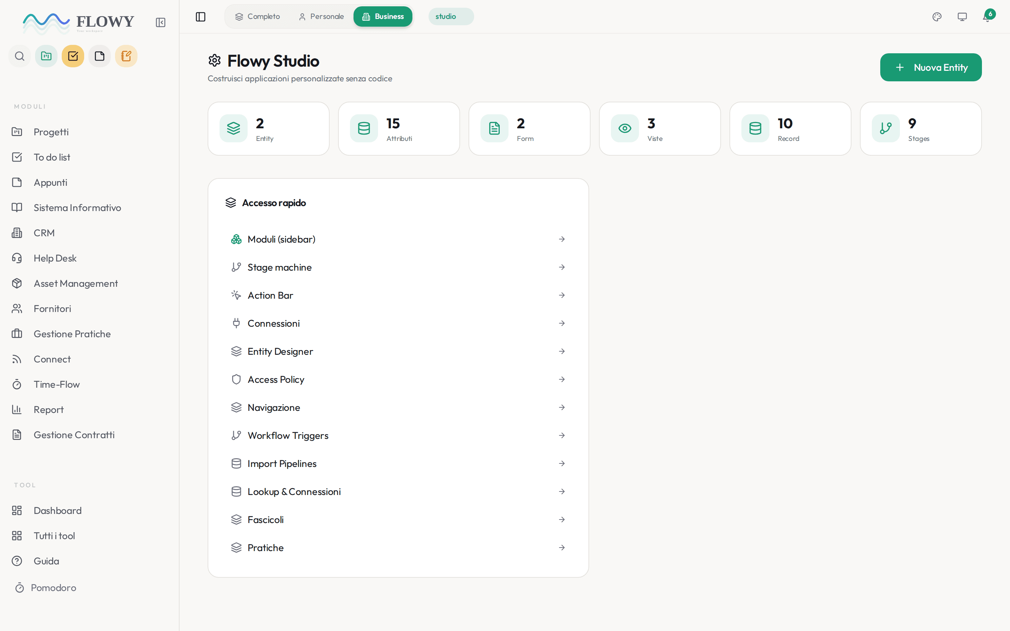Open Moduli (sidebar) quick access link
The height and width of the screenshot is (631, 1010).
tap(398, 239)
